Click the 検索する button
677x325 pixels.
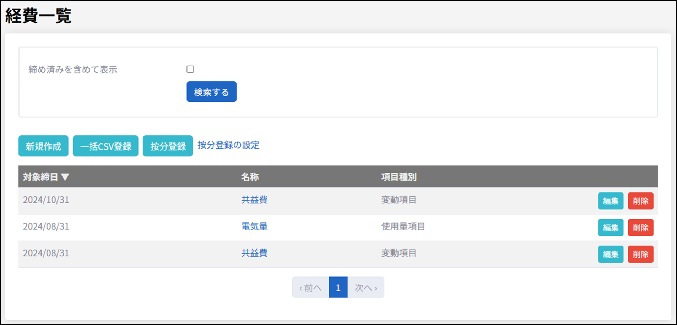tap(211, 92)
